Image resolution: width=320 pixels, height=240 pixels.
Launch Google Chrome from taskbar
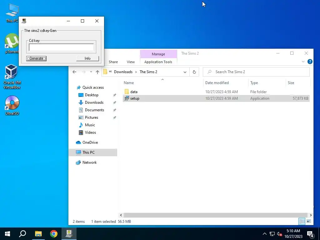[54, 234]
